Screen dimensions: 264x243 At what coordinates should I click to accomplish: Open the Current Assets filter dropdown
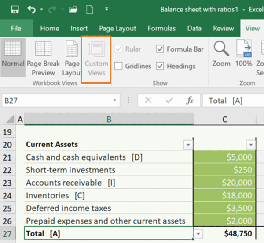(x=188, y=145)
